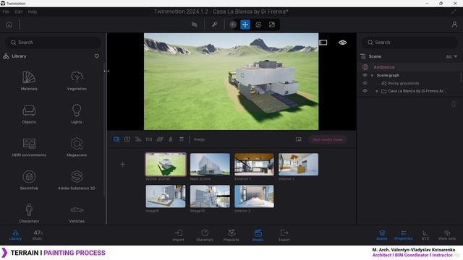Click the Materials button in bottom bar
Viewport: 463px width, 260px height.
205,235
